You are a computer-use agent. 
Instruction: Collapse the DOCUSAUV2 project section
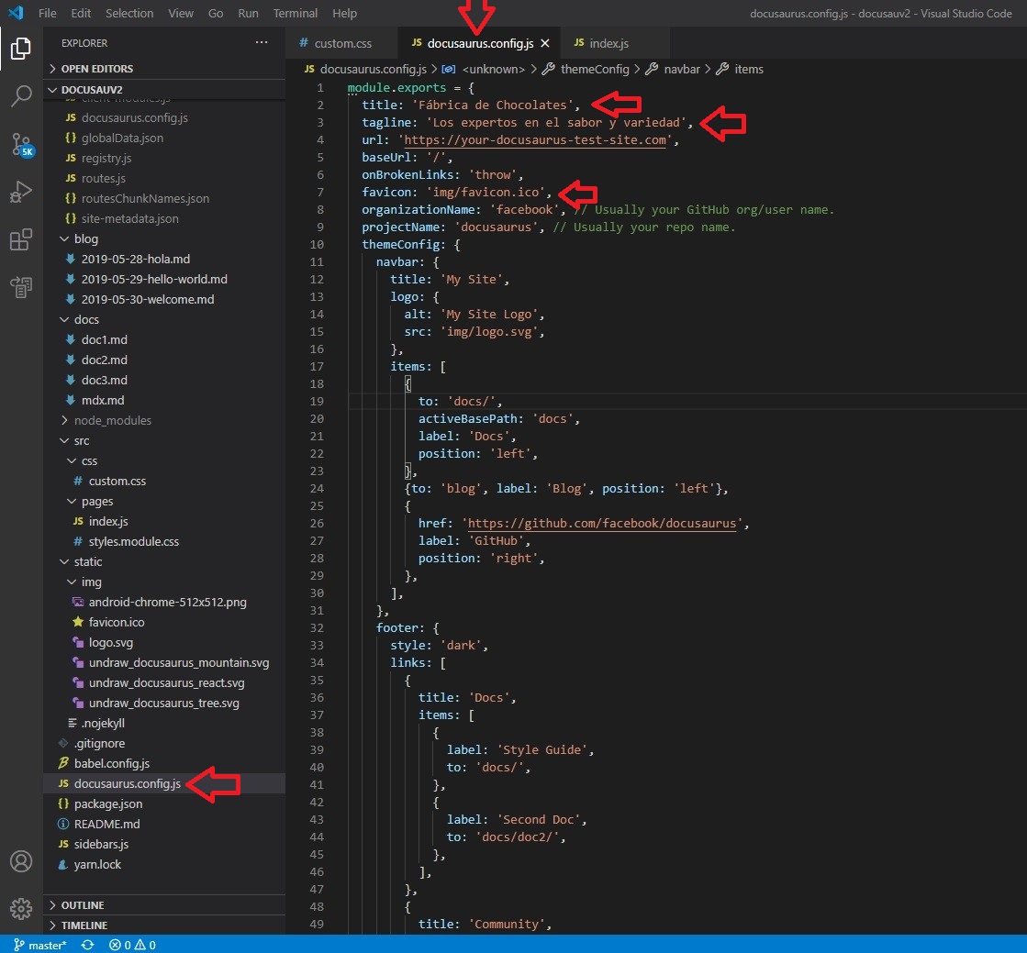(x=163, y=90)
